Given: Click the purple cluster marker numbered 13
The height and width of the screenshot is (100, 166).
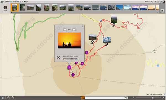Looking at the screenshot, I should click(x=69, y=67).
